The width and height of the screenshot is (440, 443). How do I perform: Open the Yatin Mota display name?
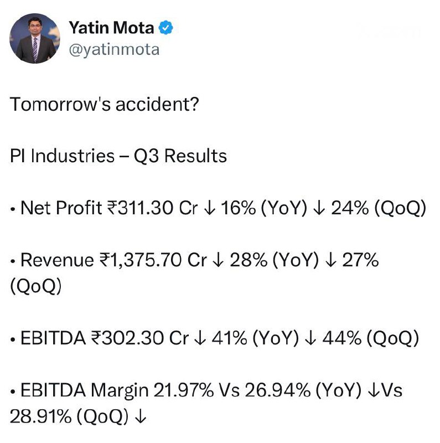pyautogui.click(x=112, y=27)
